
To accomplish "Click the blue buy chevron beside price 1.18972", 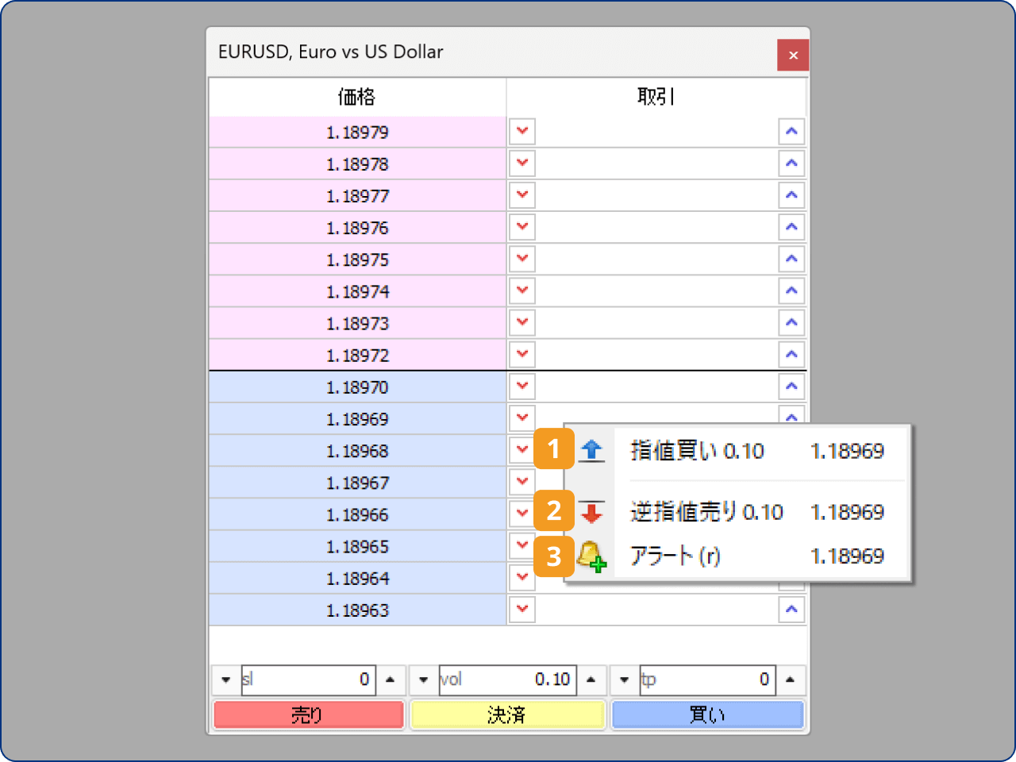I will click(791, 354).
